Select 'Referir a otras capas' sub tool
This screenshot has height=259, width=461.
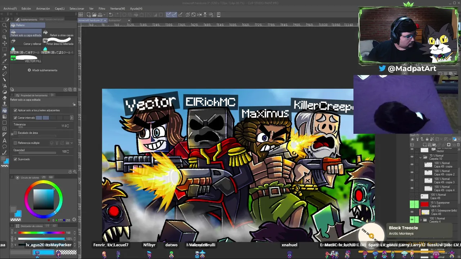[x=58, y=34]
